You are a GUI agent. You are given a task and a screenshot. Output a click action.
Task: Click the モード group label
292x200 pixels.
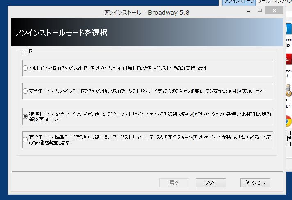point(26,51)
